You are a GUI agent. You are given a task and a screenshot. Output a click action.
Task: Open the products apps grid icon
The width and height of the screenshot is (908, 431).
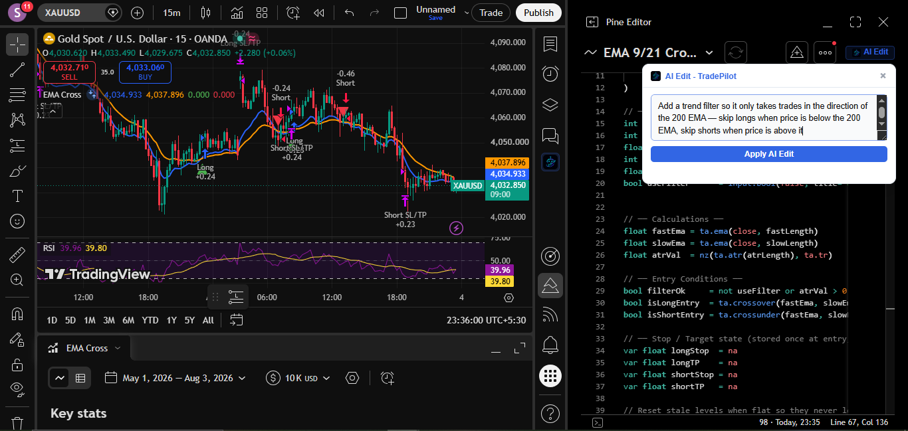coord(550,376)
